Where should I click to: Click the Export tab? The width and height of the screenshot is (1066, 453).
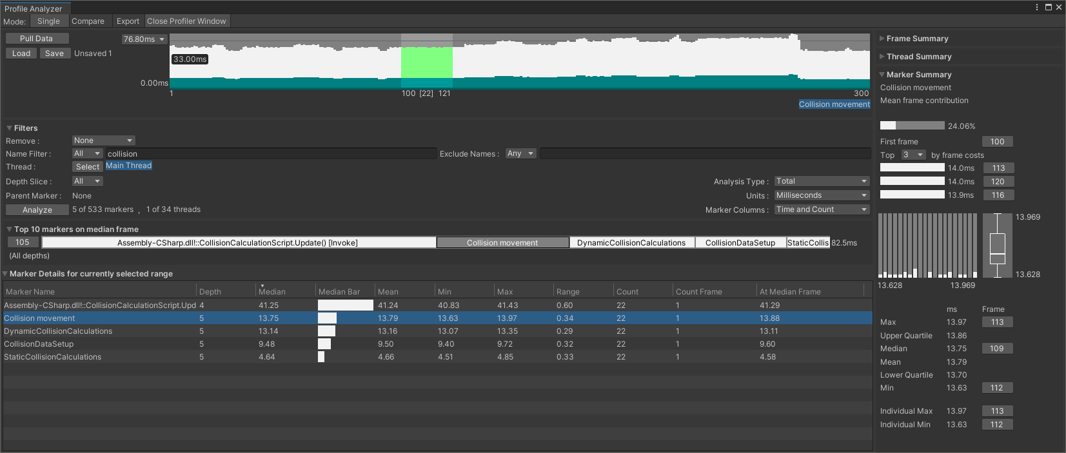pyautogui.click(x=128, y=21)
